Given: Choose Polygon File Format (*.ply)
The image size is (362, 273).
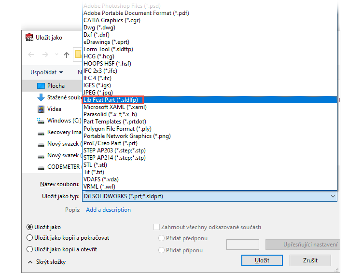Looking at the screenshot, I should click(x=209, y=129).
